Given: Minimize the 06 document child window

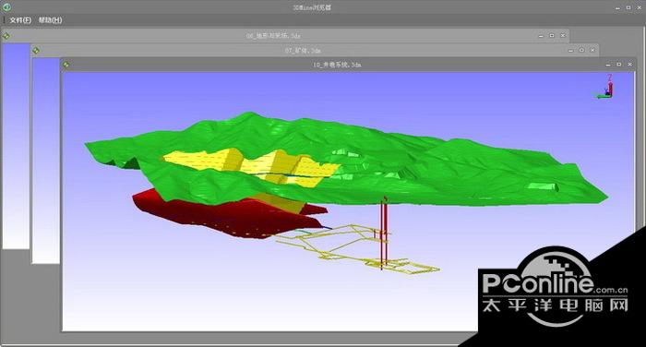Looking at the screenshot, I should (541, 36).
